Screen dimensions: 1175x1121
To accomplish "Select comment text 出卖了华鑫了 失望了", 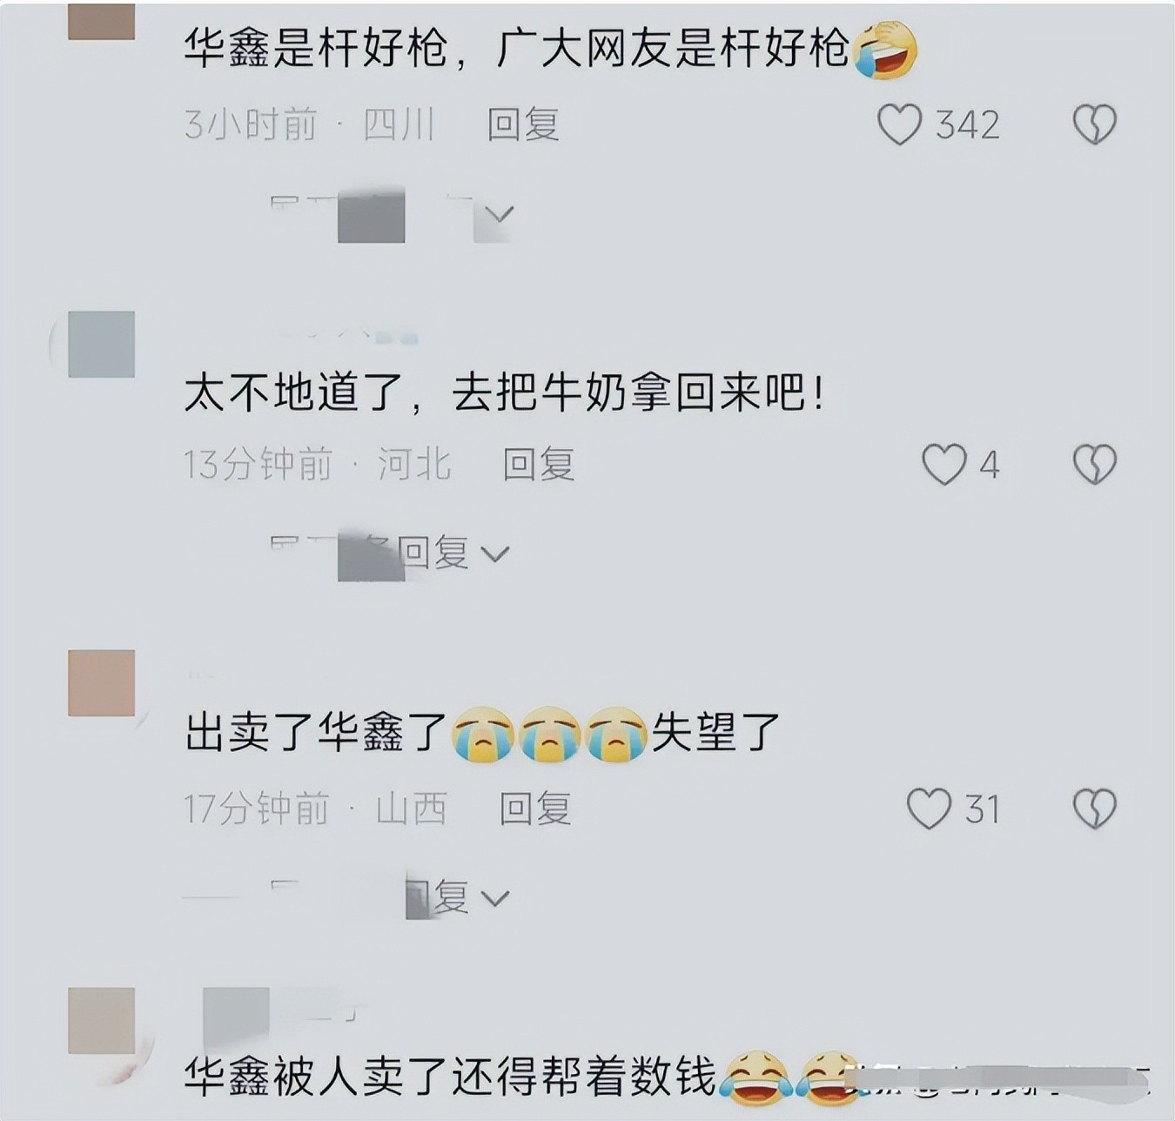I will coord(482,733).
